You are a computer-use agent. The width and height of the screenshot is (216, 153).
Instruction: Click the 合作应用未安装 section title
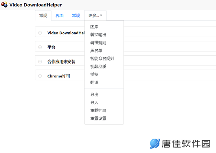point(61,62)
